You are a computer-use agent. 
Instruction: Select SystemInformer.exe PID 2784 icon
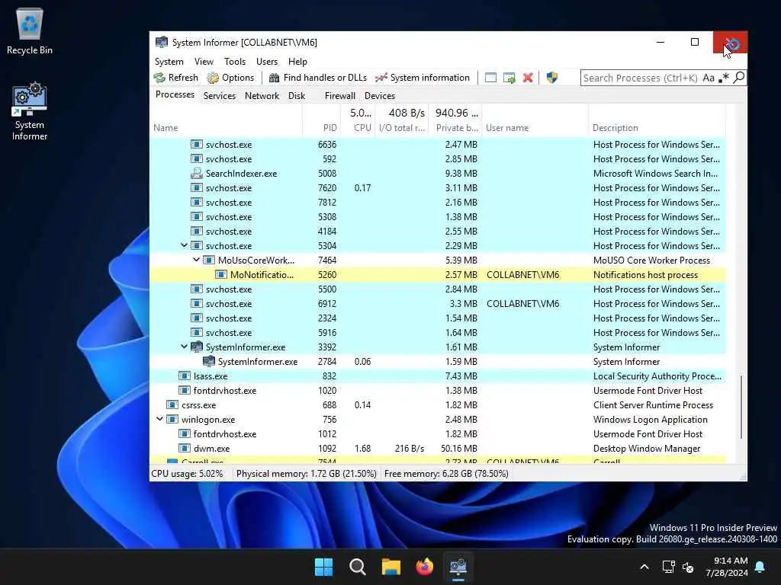click(209, 361)
